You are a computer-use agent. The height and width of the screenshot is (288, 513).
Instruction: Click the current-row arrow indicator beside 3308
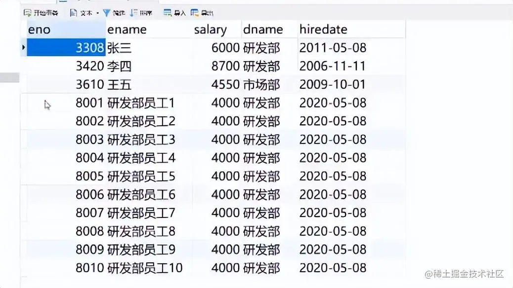(x=23, y=48)
